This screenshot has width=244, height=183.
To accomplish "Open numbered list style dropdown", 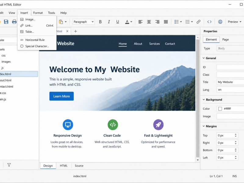I will click(x=192, y=22).
